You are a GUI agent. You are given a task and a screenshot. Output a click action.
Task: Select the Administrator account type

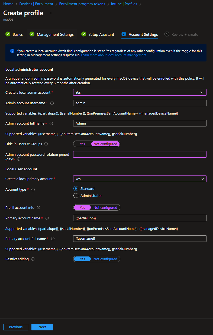pos(76,196)
